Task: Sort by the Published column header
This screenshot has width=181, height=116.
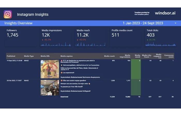Action: (11, 56)
